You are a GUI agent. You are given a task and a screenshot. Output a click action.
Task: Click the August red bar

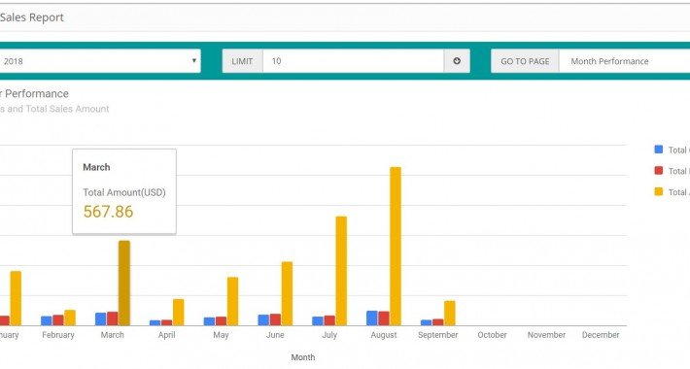[x=384, y=319]
